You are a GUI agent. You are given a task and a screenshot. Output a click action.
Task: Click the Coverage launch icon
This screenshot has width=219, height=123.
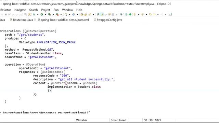(49, 14)
